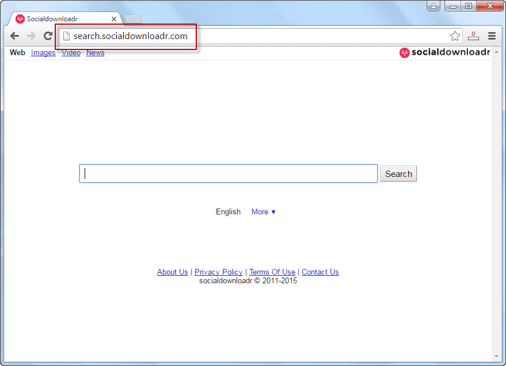Reload the page with the refresh icon
This screenshot has width=506, height=366.
pyautogui.click(x=48, y=36)
